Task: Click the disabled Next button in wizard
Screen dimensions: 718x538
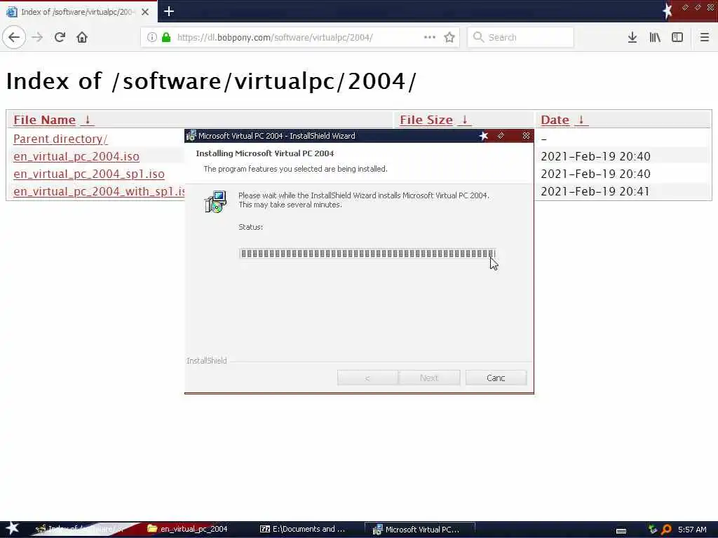Action: (x=429, y=378)
